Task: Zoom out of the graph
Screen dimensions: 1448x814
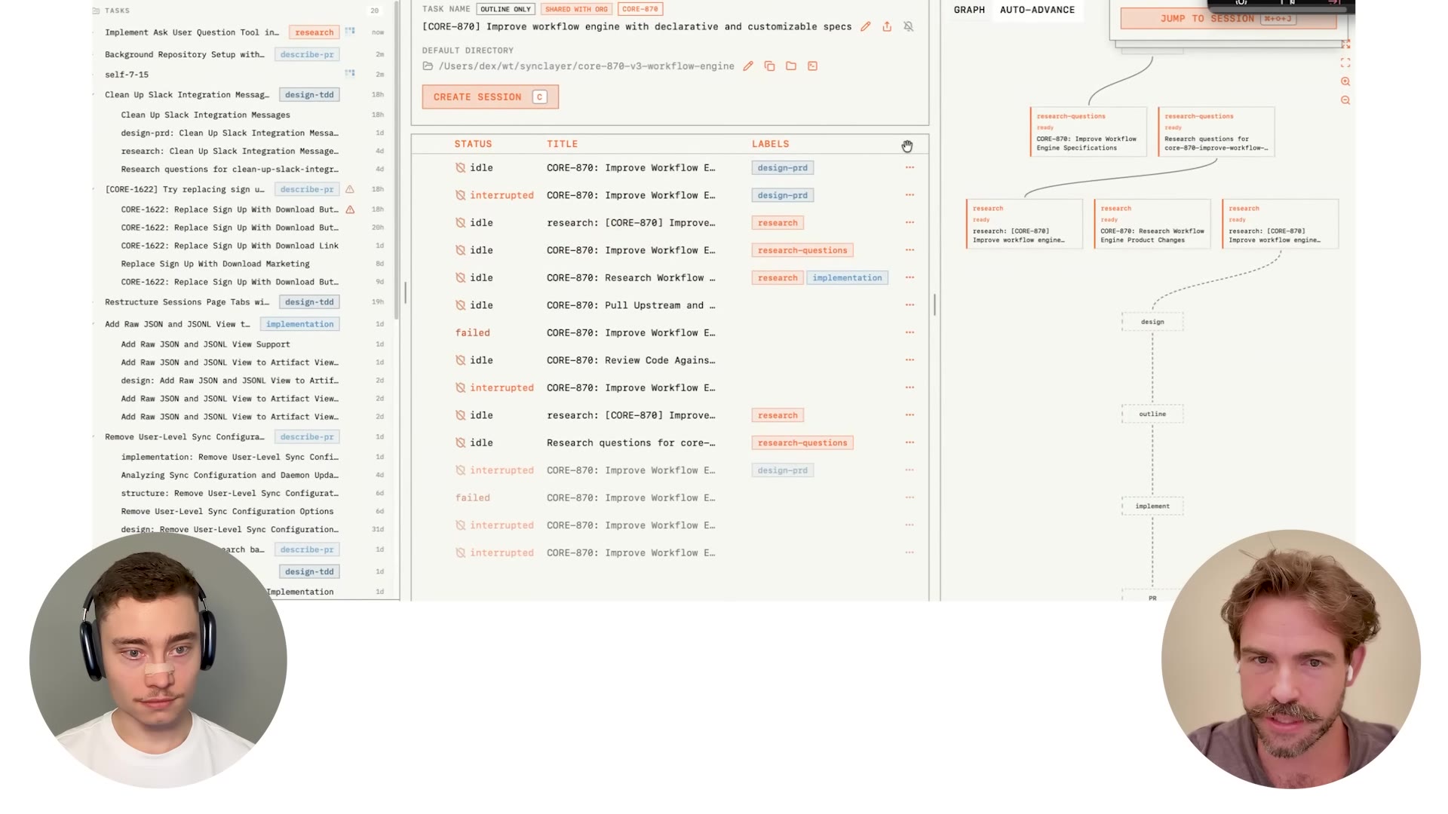Action: tap(1345, 100)
